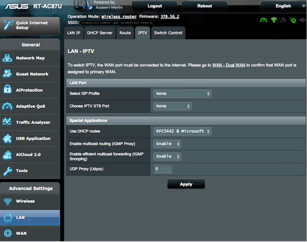Click the AiProtection padlock icon

coord(8,89)
